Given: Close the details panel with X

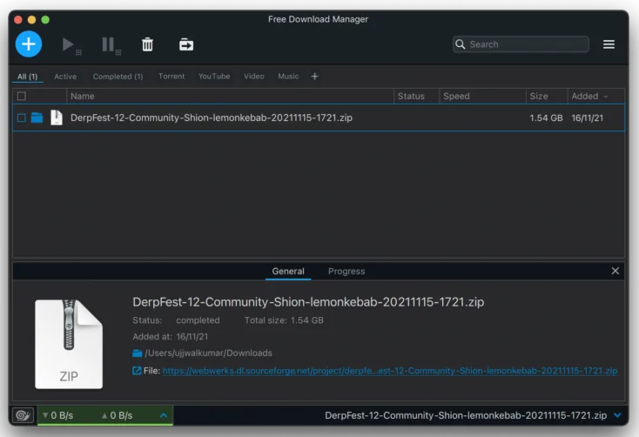Looking at the screenshot, I should (x=615, y=271).
